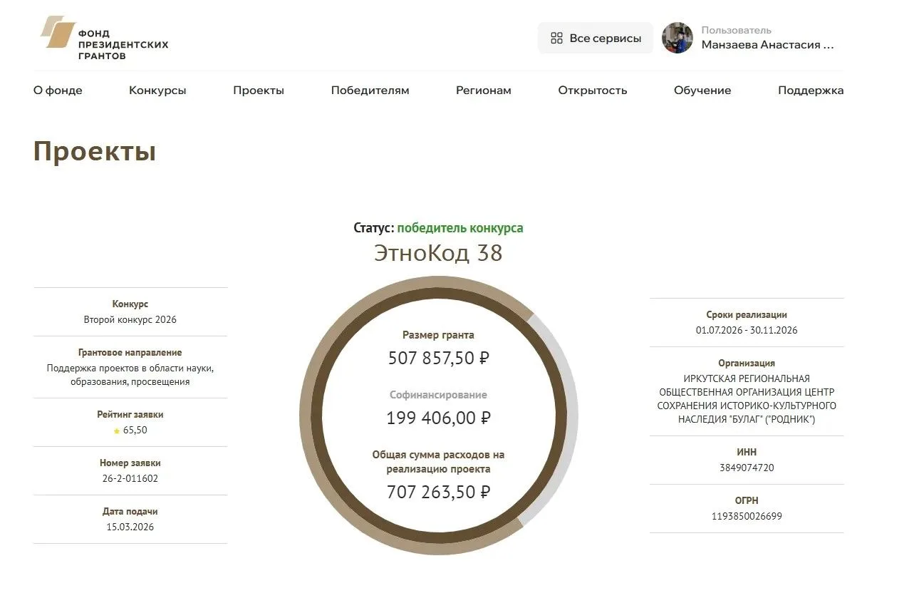914x598 pixels.
Task: Click the Грантовое направление label
Action: click(x=130, y=353)
